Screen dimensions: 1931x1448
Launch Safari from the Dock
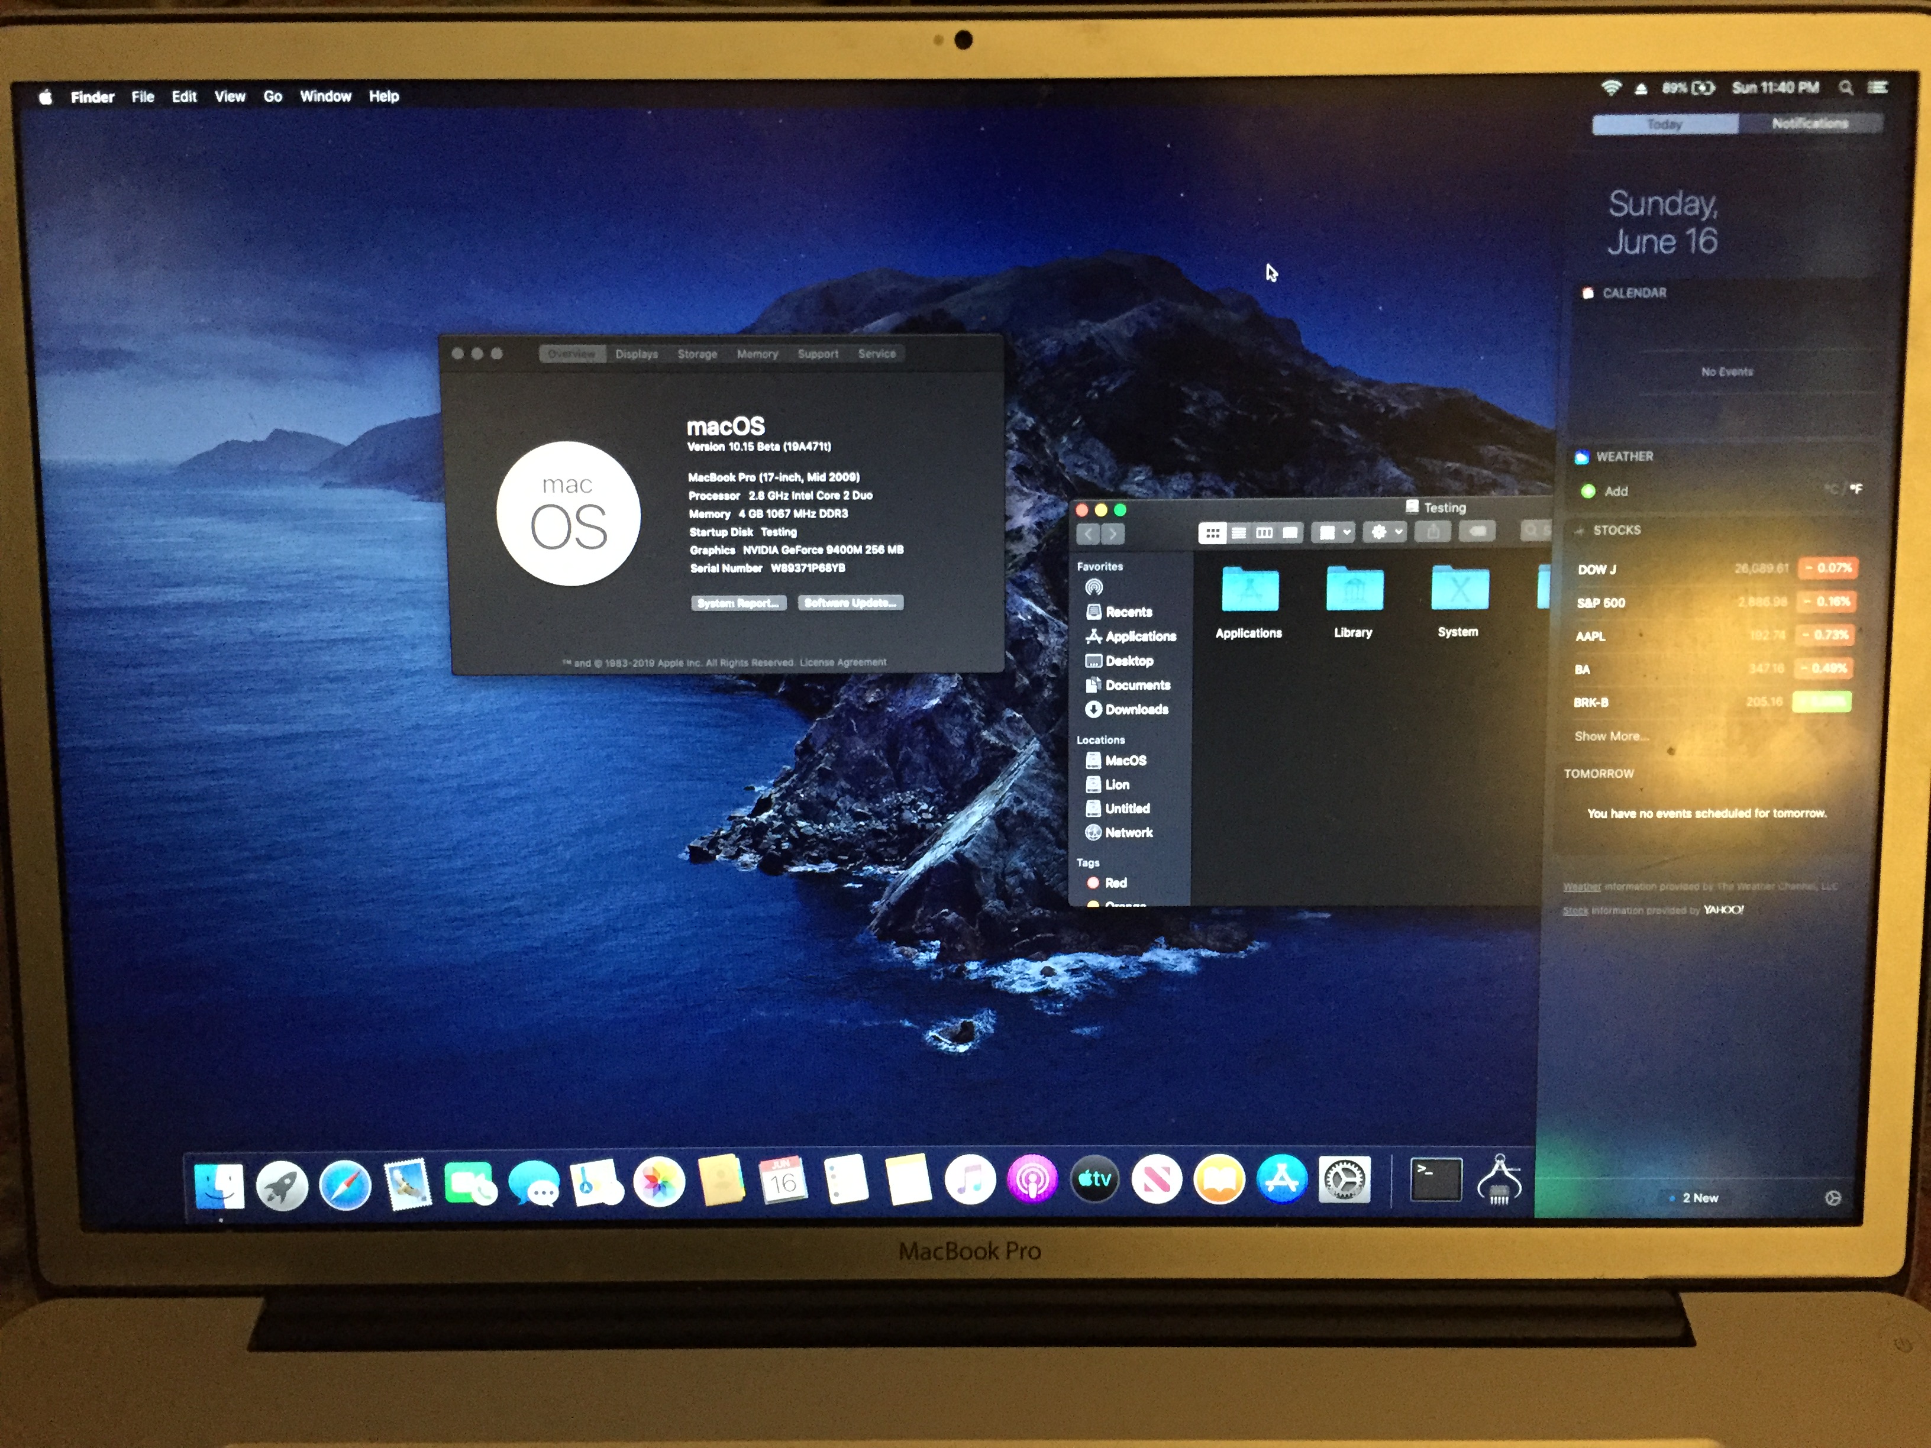pos(345,1184)
